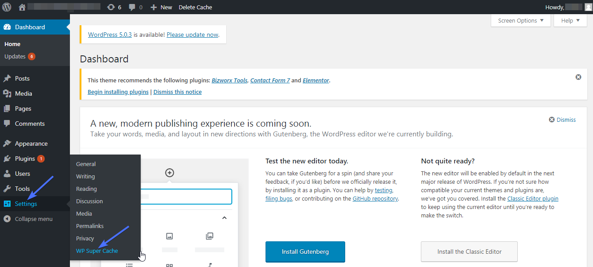The width and height of the screenshot is (593, 267).
Task: Select WP Super Cache from Settings submenu
Action: point(97,251)
